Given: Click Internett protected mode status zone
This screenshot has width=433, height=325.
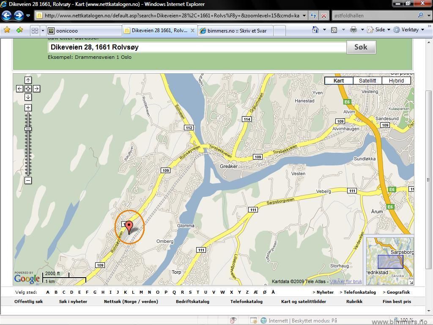Looking at the screenshot, I should pyautogui.click(x=299, y=321).
